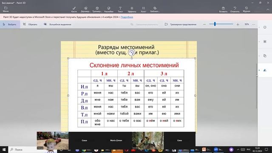272x153 pixels.
Task: Click the left-middle selection handle
Action: point(68,95)
